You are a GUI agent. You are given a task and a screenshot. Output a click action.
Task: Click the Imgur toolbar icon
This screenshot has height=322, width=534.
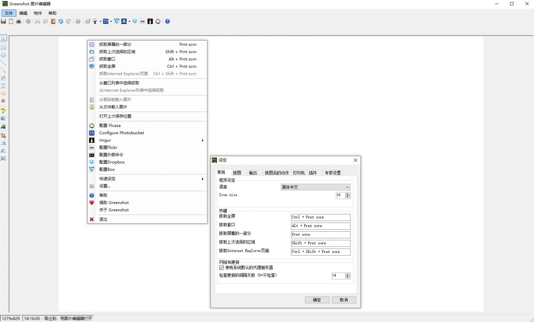point(150,22)
